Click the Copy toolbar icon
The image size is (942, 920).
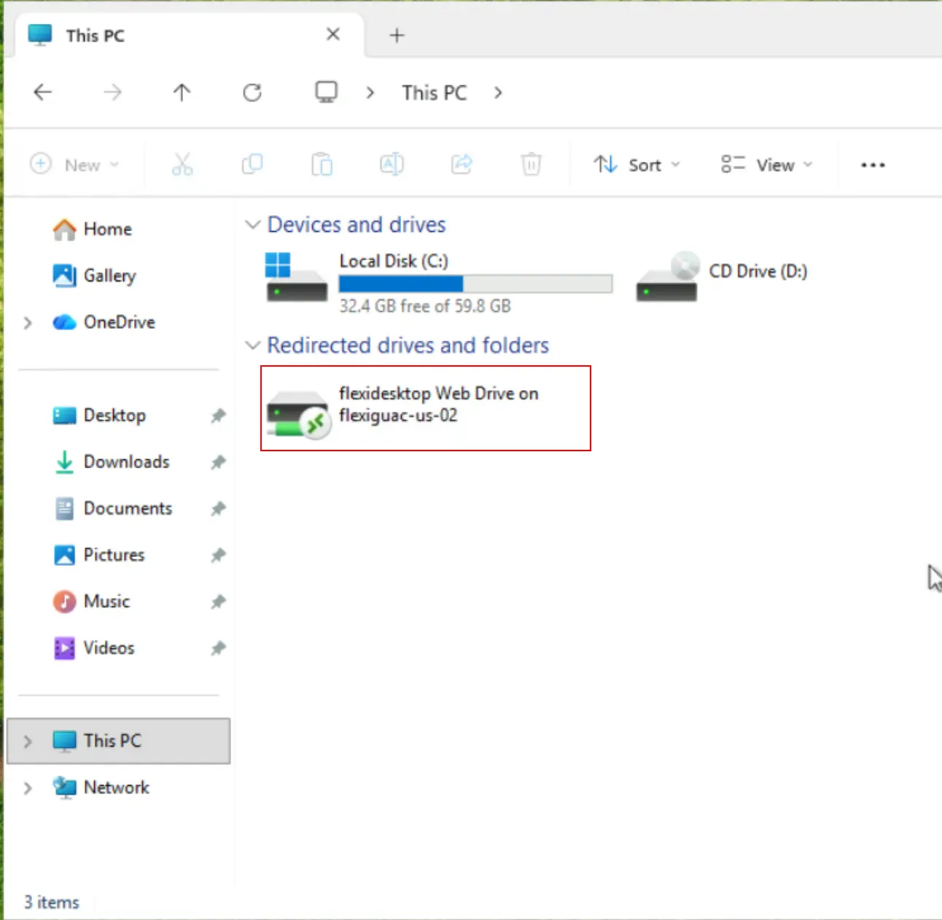coord(252,165)
